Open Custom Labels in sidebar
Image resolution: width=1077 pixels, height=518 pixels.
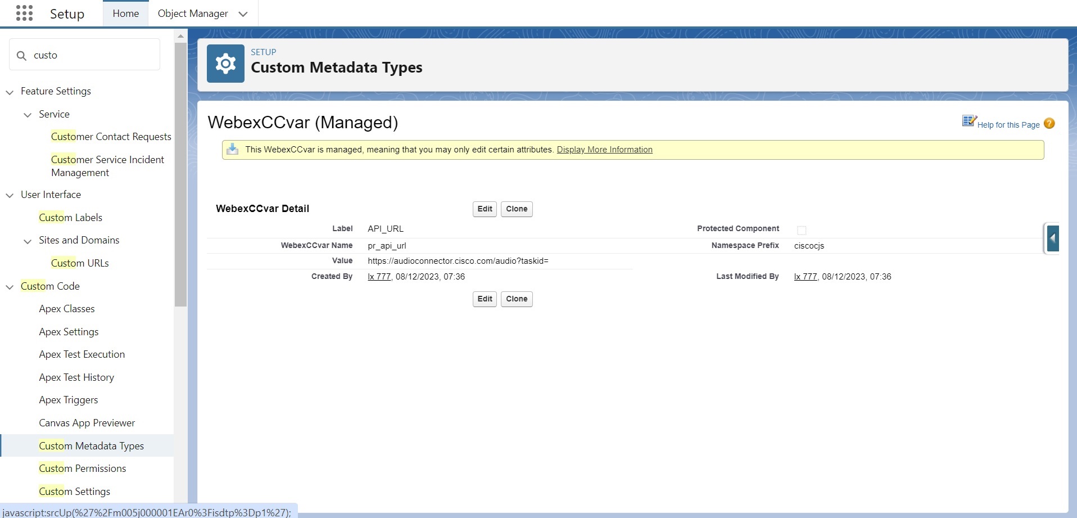pos(70,218)
